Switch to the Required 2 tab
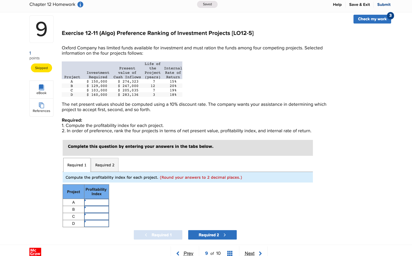Viewport: 412px width, 256px height. click(x=105, y=165)
